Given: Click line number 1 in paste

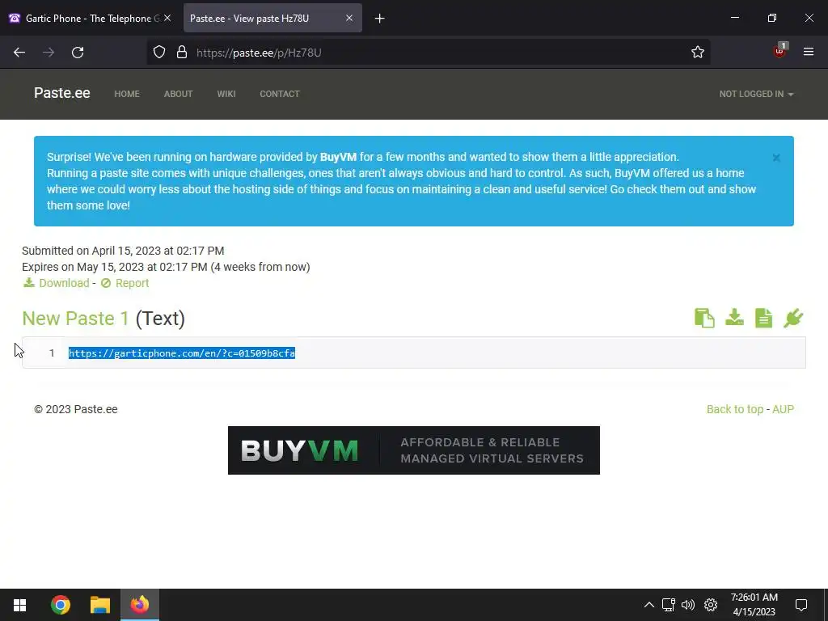Looking at the screenshot, I should pos(52,353).
